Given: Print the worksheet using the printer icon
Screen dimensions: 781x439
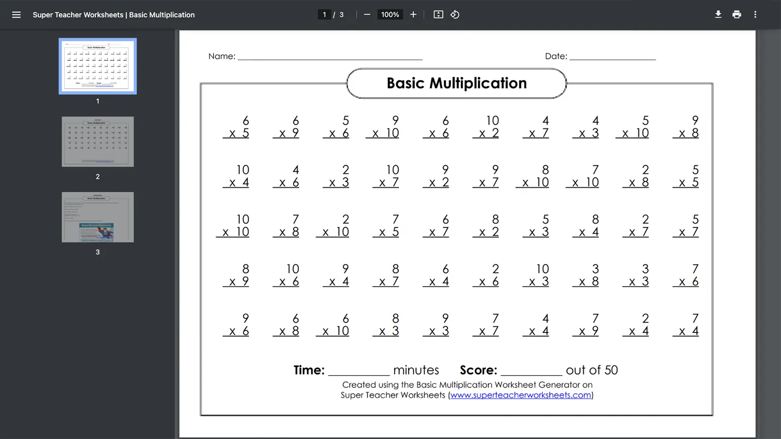Looking at the screenshot, I should (736, 15).
